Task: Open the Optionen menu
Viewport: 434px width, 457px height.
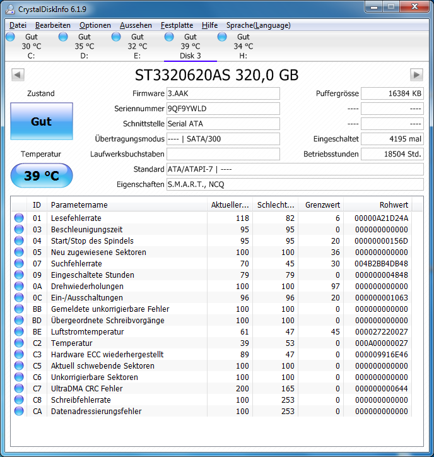Action: coord(95,25)
